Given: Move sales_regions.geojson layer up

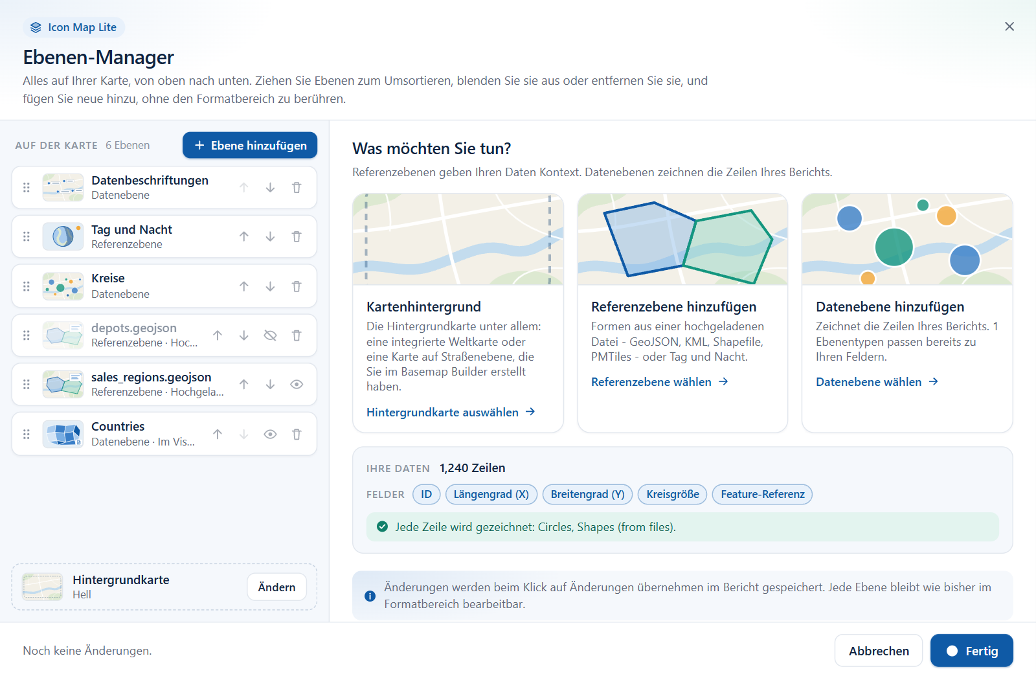Looking at the screenshot, I should [244, 385].
